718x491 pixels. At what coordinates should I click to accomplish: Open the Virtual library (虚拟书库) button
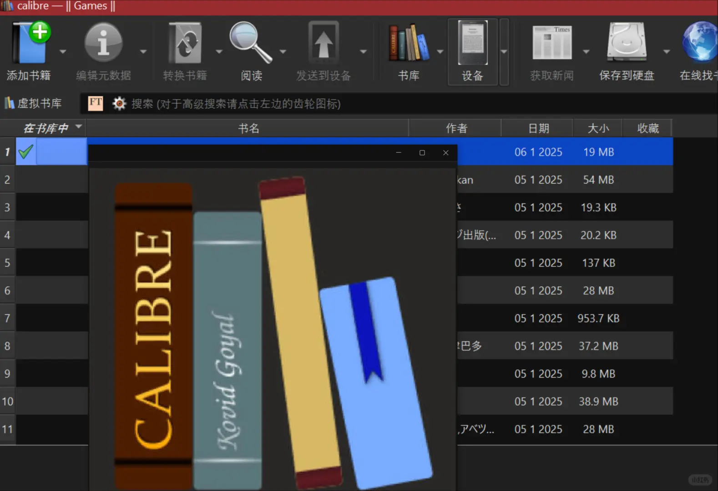pyautogui.click(x=33, y=104)
